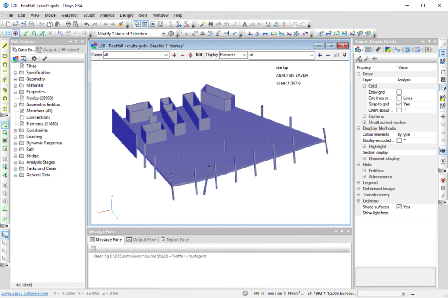Click the pencil sculpt tool at top of the left sidebar

[x=5, y=46]
